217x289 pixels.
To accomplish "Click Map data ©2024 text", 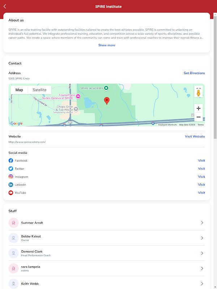I will point(187,125).
